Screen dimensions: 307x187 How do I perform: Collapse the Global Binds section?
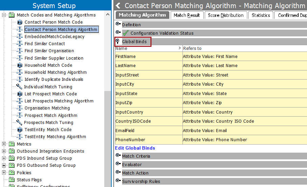pyautogui.click(x=118, y=41)
